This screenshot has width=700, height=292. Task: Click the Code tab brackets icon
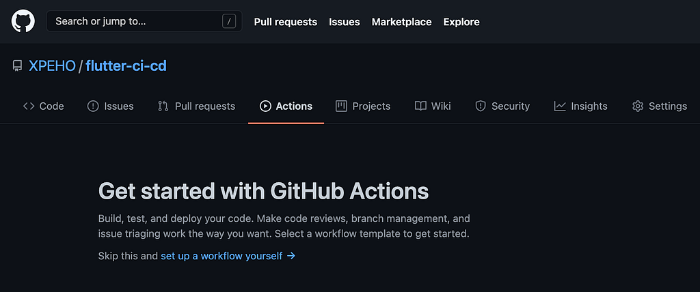pos(29,106)
